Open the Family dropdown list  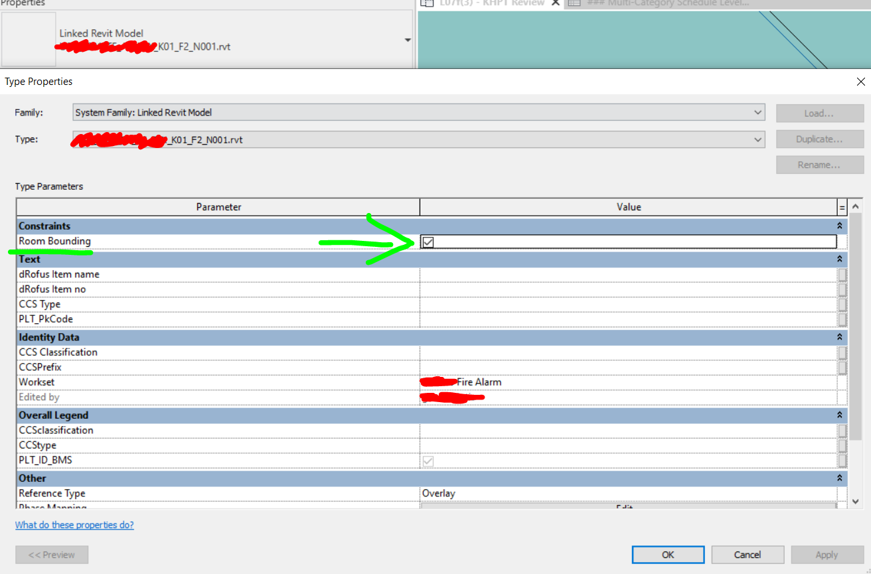[x=758, y=113]
